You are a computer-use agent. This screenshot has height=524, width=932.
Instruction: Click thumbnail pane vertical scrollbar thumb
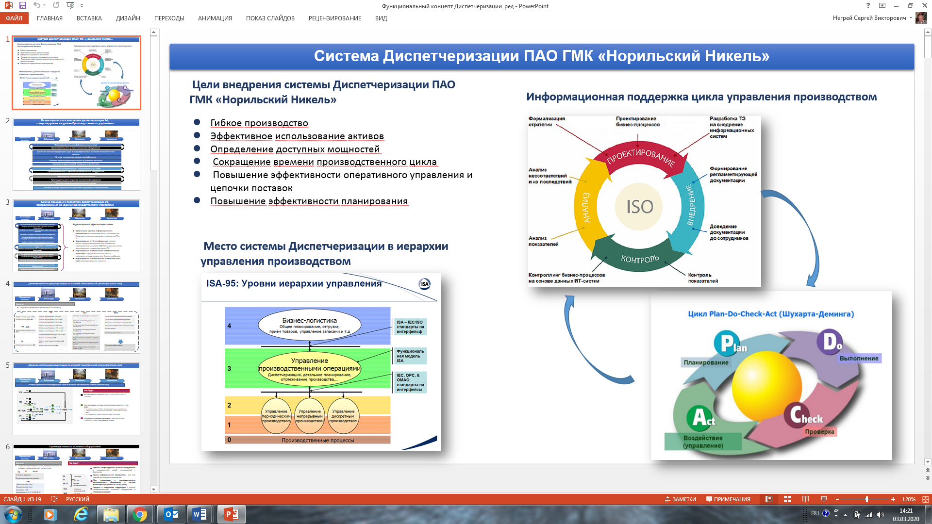point(153,103)
